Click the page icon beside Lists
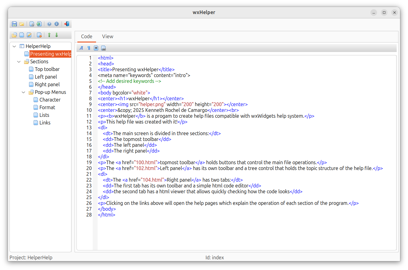The height and width of the screenshot is (270, 408). click(x=36, y=115)
